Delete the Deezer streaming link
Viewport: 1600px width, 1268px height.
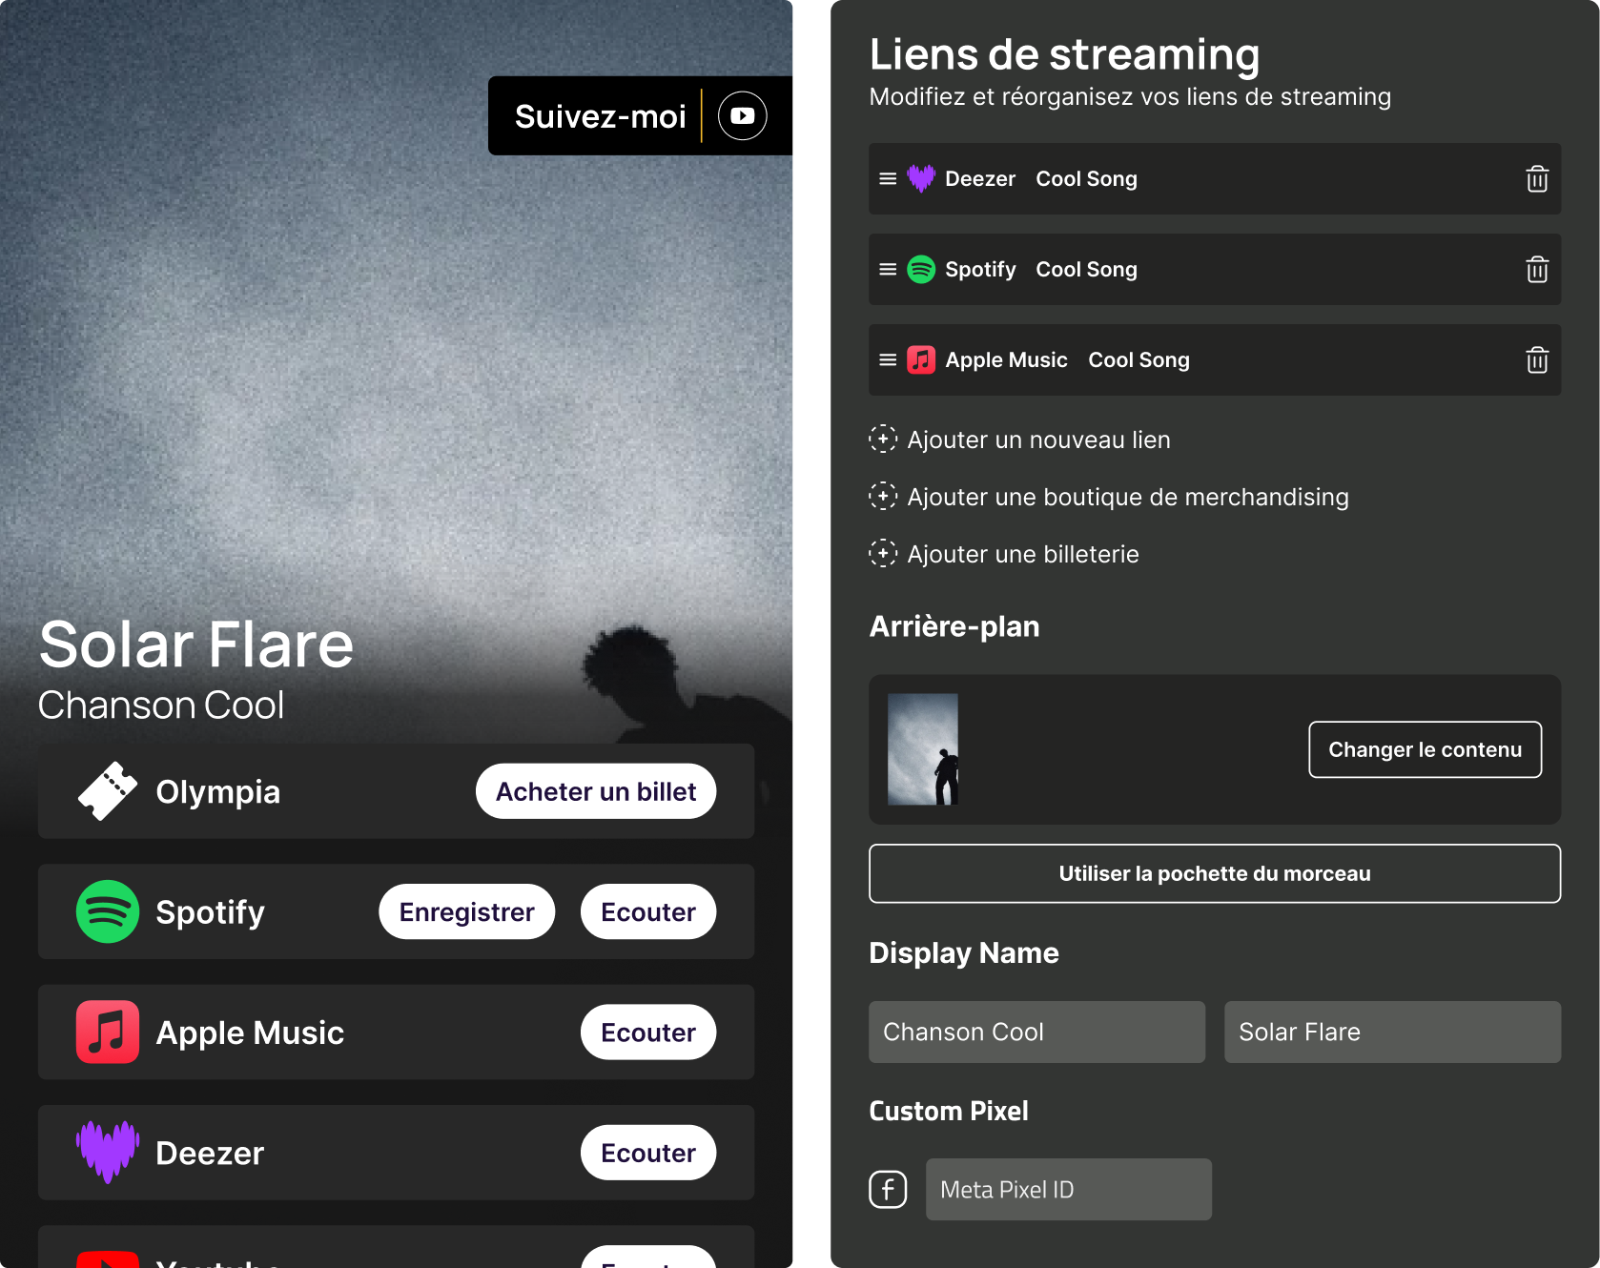click(x=1536, y=178)
